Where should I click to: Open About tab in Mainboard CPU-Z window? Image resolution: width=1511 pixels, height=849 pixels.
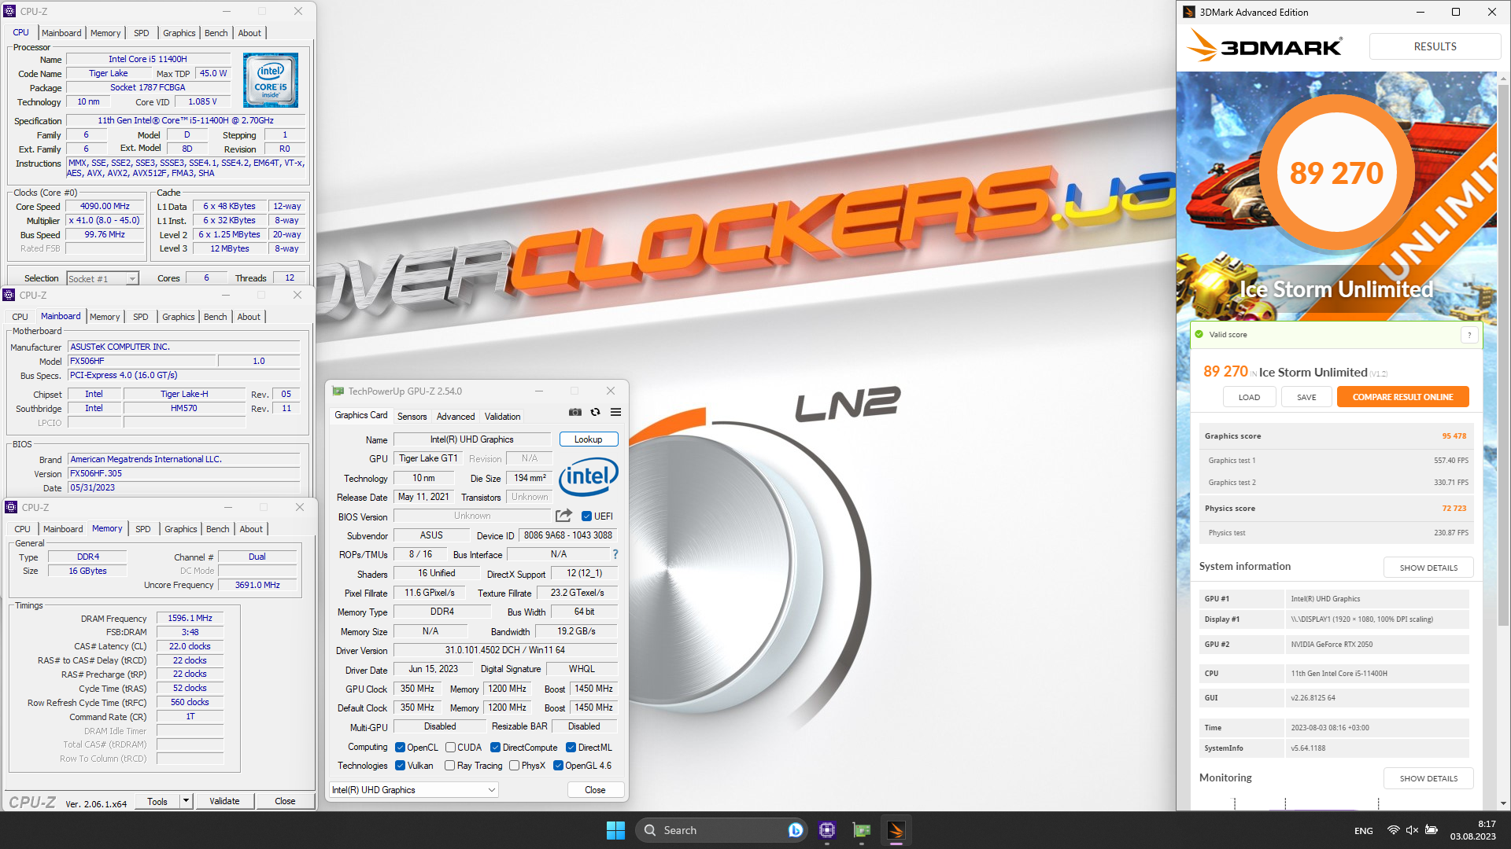(x=249, y=317)
